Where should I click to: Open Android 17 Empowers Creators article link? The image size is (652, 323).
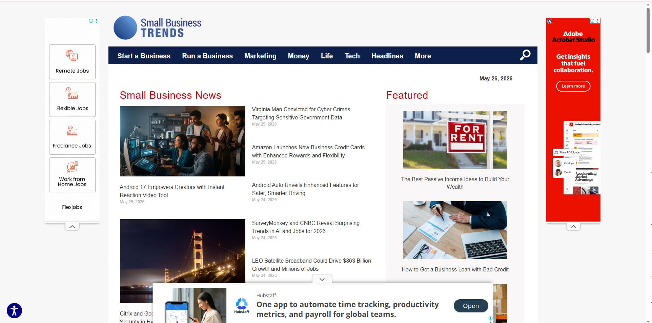click(172, 191)
